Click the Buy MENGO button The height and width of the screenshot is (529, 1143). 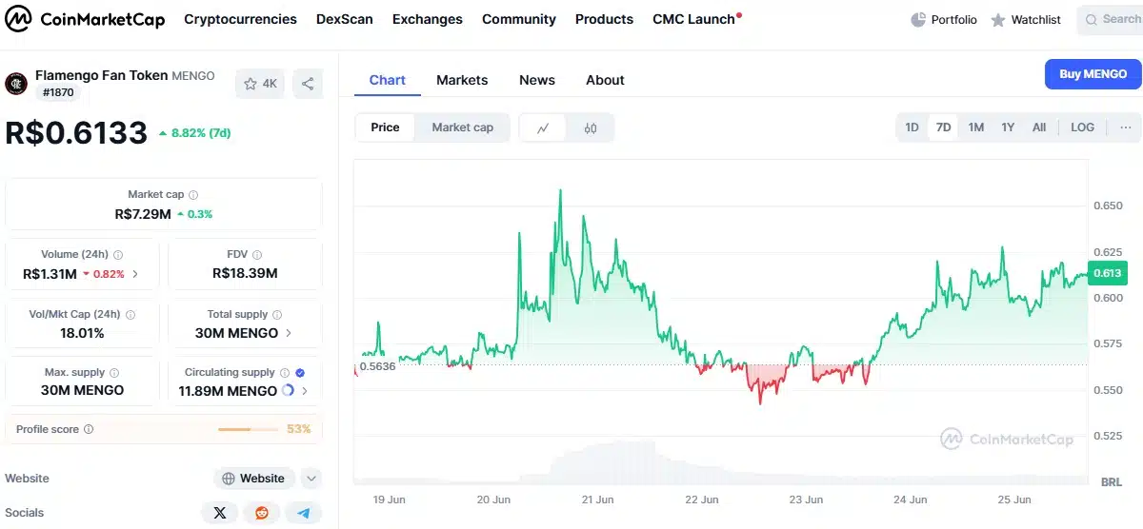[x=1093, y=74]
